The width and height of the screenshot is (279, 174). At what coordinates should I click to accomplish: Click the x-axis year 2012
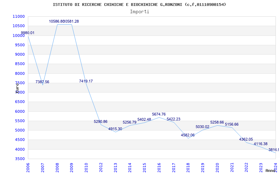[101, 168]
